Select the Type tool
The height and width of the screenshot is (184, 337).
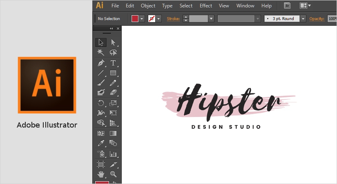[x=113, y=63]
